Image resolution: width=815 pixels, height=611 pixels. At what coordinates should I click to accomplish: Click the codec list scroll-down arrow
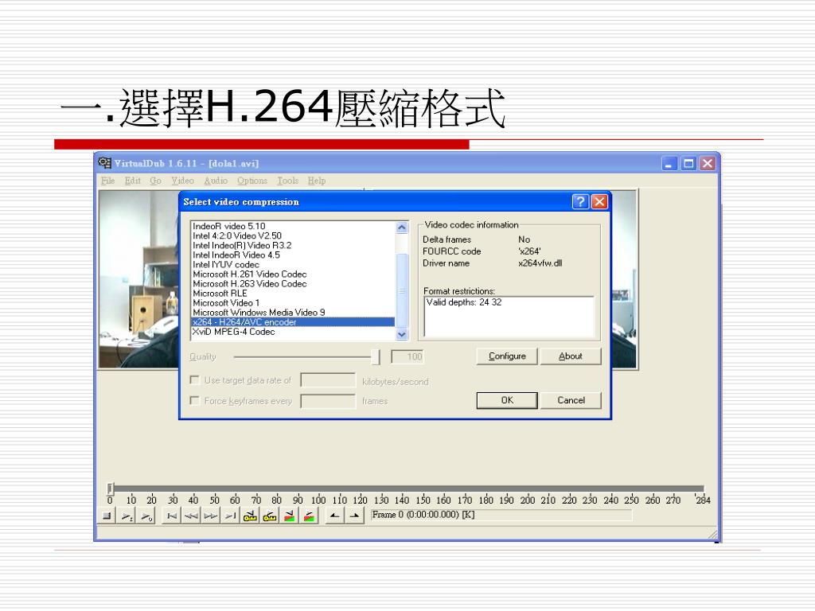pyautogui.click(x=402, y=335)
